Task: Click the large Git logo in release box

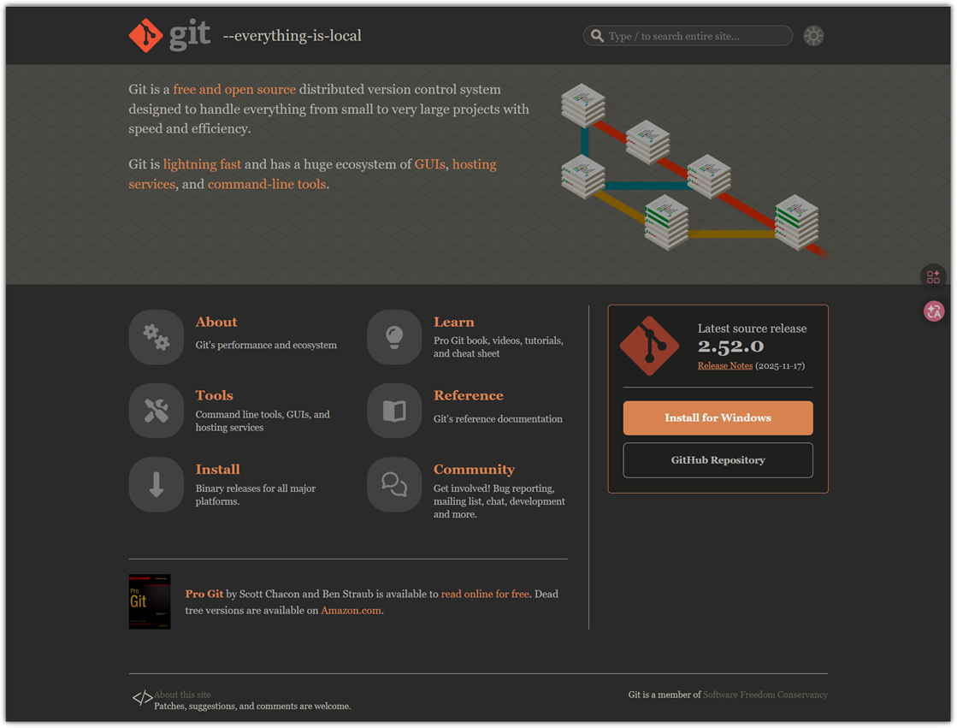Action: 649,346
